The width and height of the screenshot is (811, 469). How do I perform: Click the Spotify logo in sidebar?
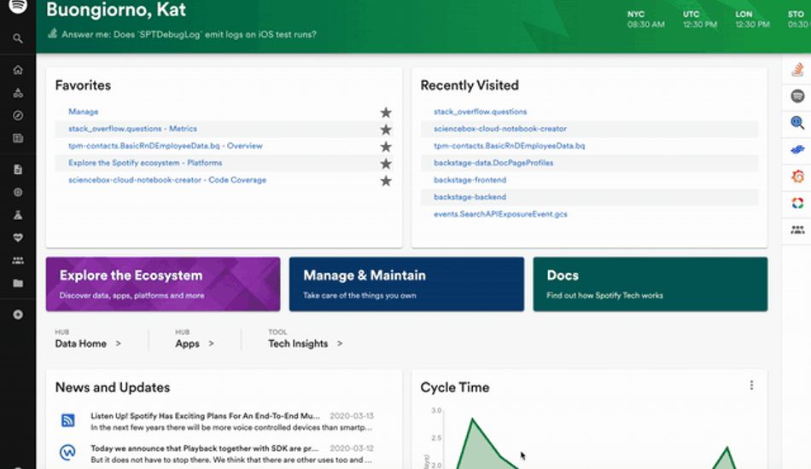pos(18,5)
